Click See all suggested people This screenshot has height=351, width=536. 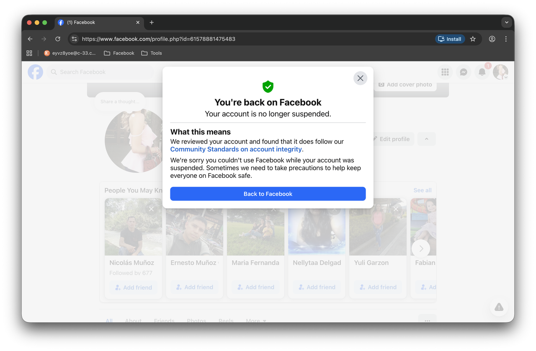[423, 190]
